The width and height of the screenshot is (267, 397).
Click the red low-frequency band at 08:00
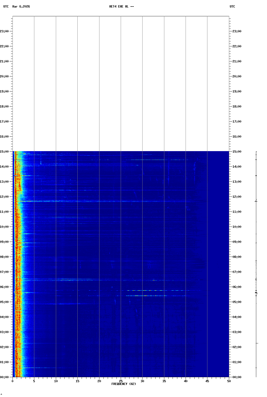point(17,257)
